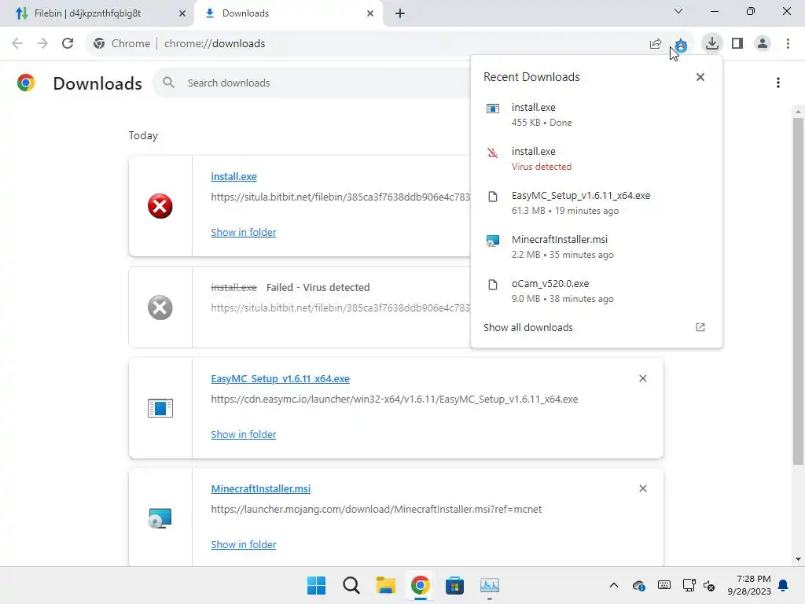Open oCam_v520.0.exe in Recent Downloads
Image resolution: width=805 pixels, height=604 pixels.
(x=597, y=291)
